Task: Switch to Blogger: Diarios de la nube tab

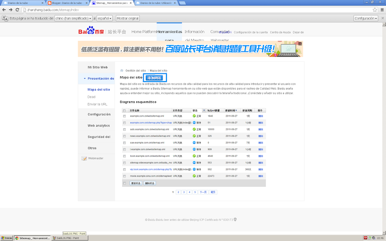Action: pyautogui.click(x=67, y=3)
